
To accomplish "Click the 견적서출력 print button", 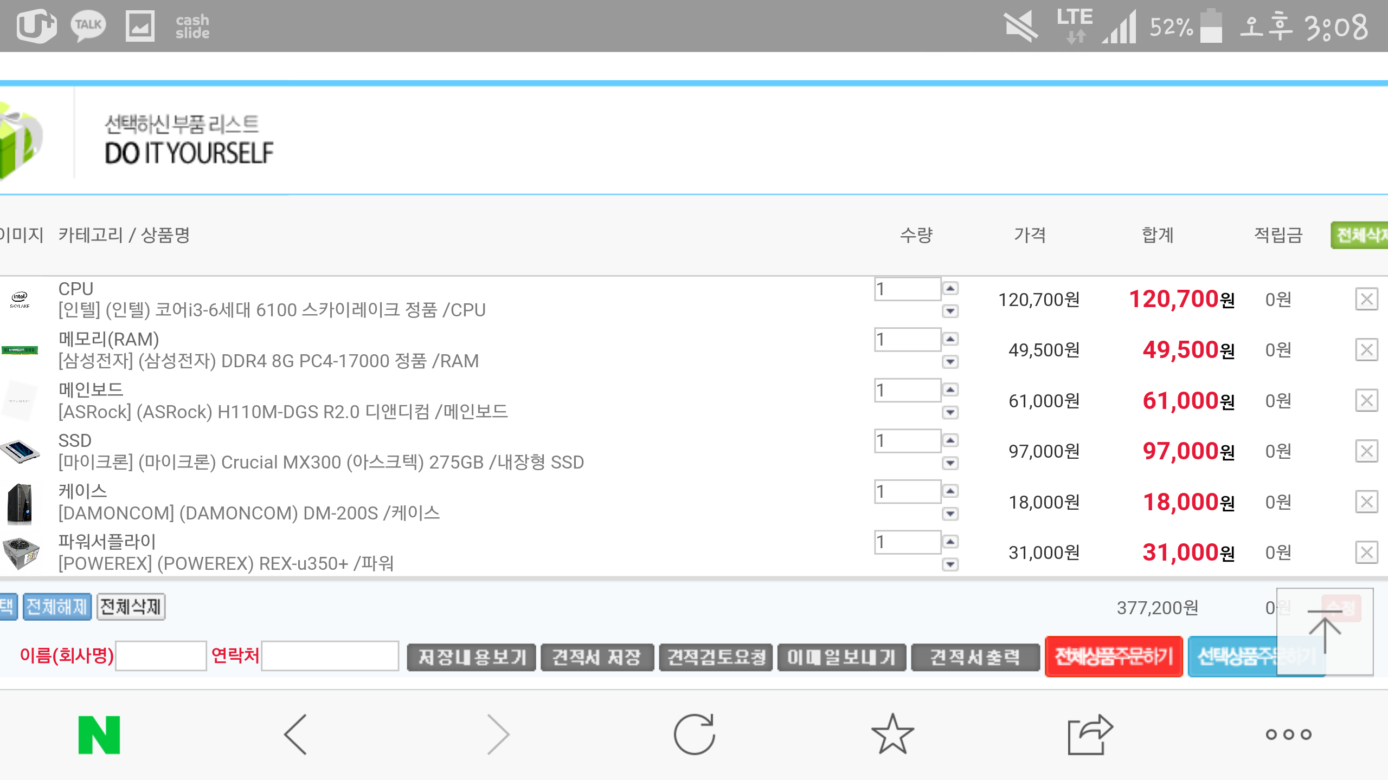I will 975,657.
